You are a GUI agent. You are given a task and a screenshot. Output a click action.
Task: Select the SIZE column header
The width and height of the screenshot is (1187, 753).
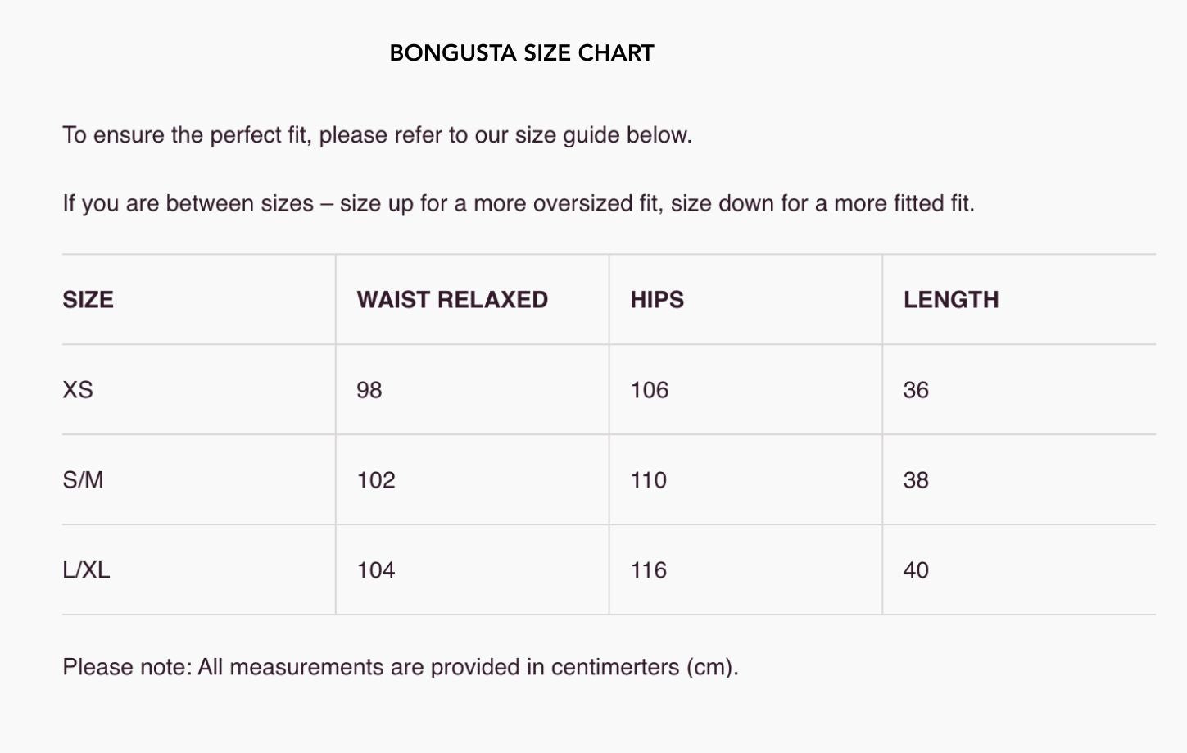coord(88,300)
